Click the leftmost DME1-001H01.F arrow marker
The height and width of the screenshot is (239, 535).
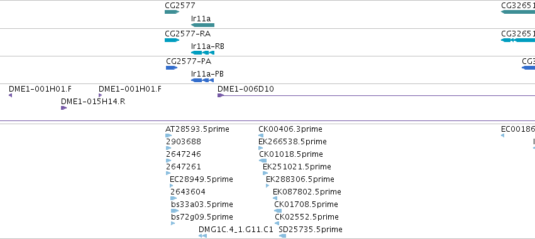point(11,95)
